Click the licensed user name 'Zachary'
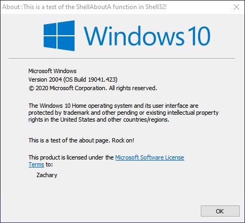Screen dimensions: 245x223 [x=47, y=175]
